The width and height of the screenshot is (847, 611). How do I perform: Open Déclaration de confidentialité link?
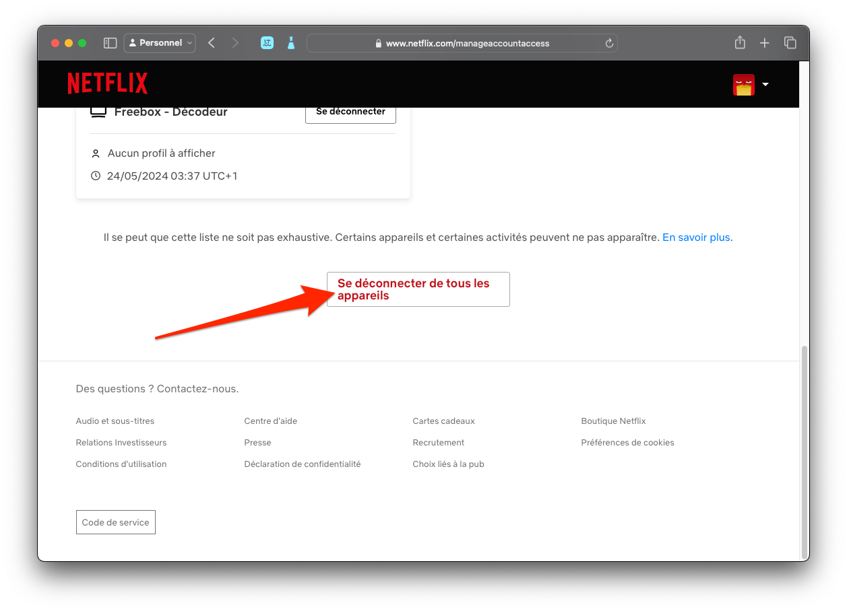click(303, 464)
